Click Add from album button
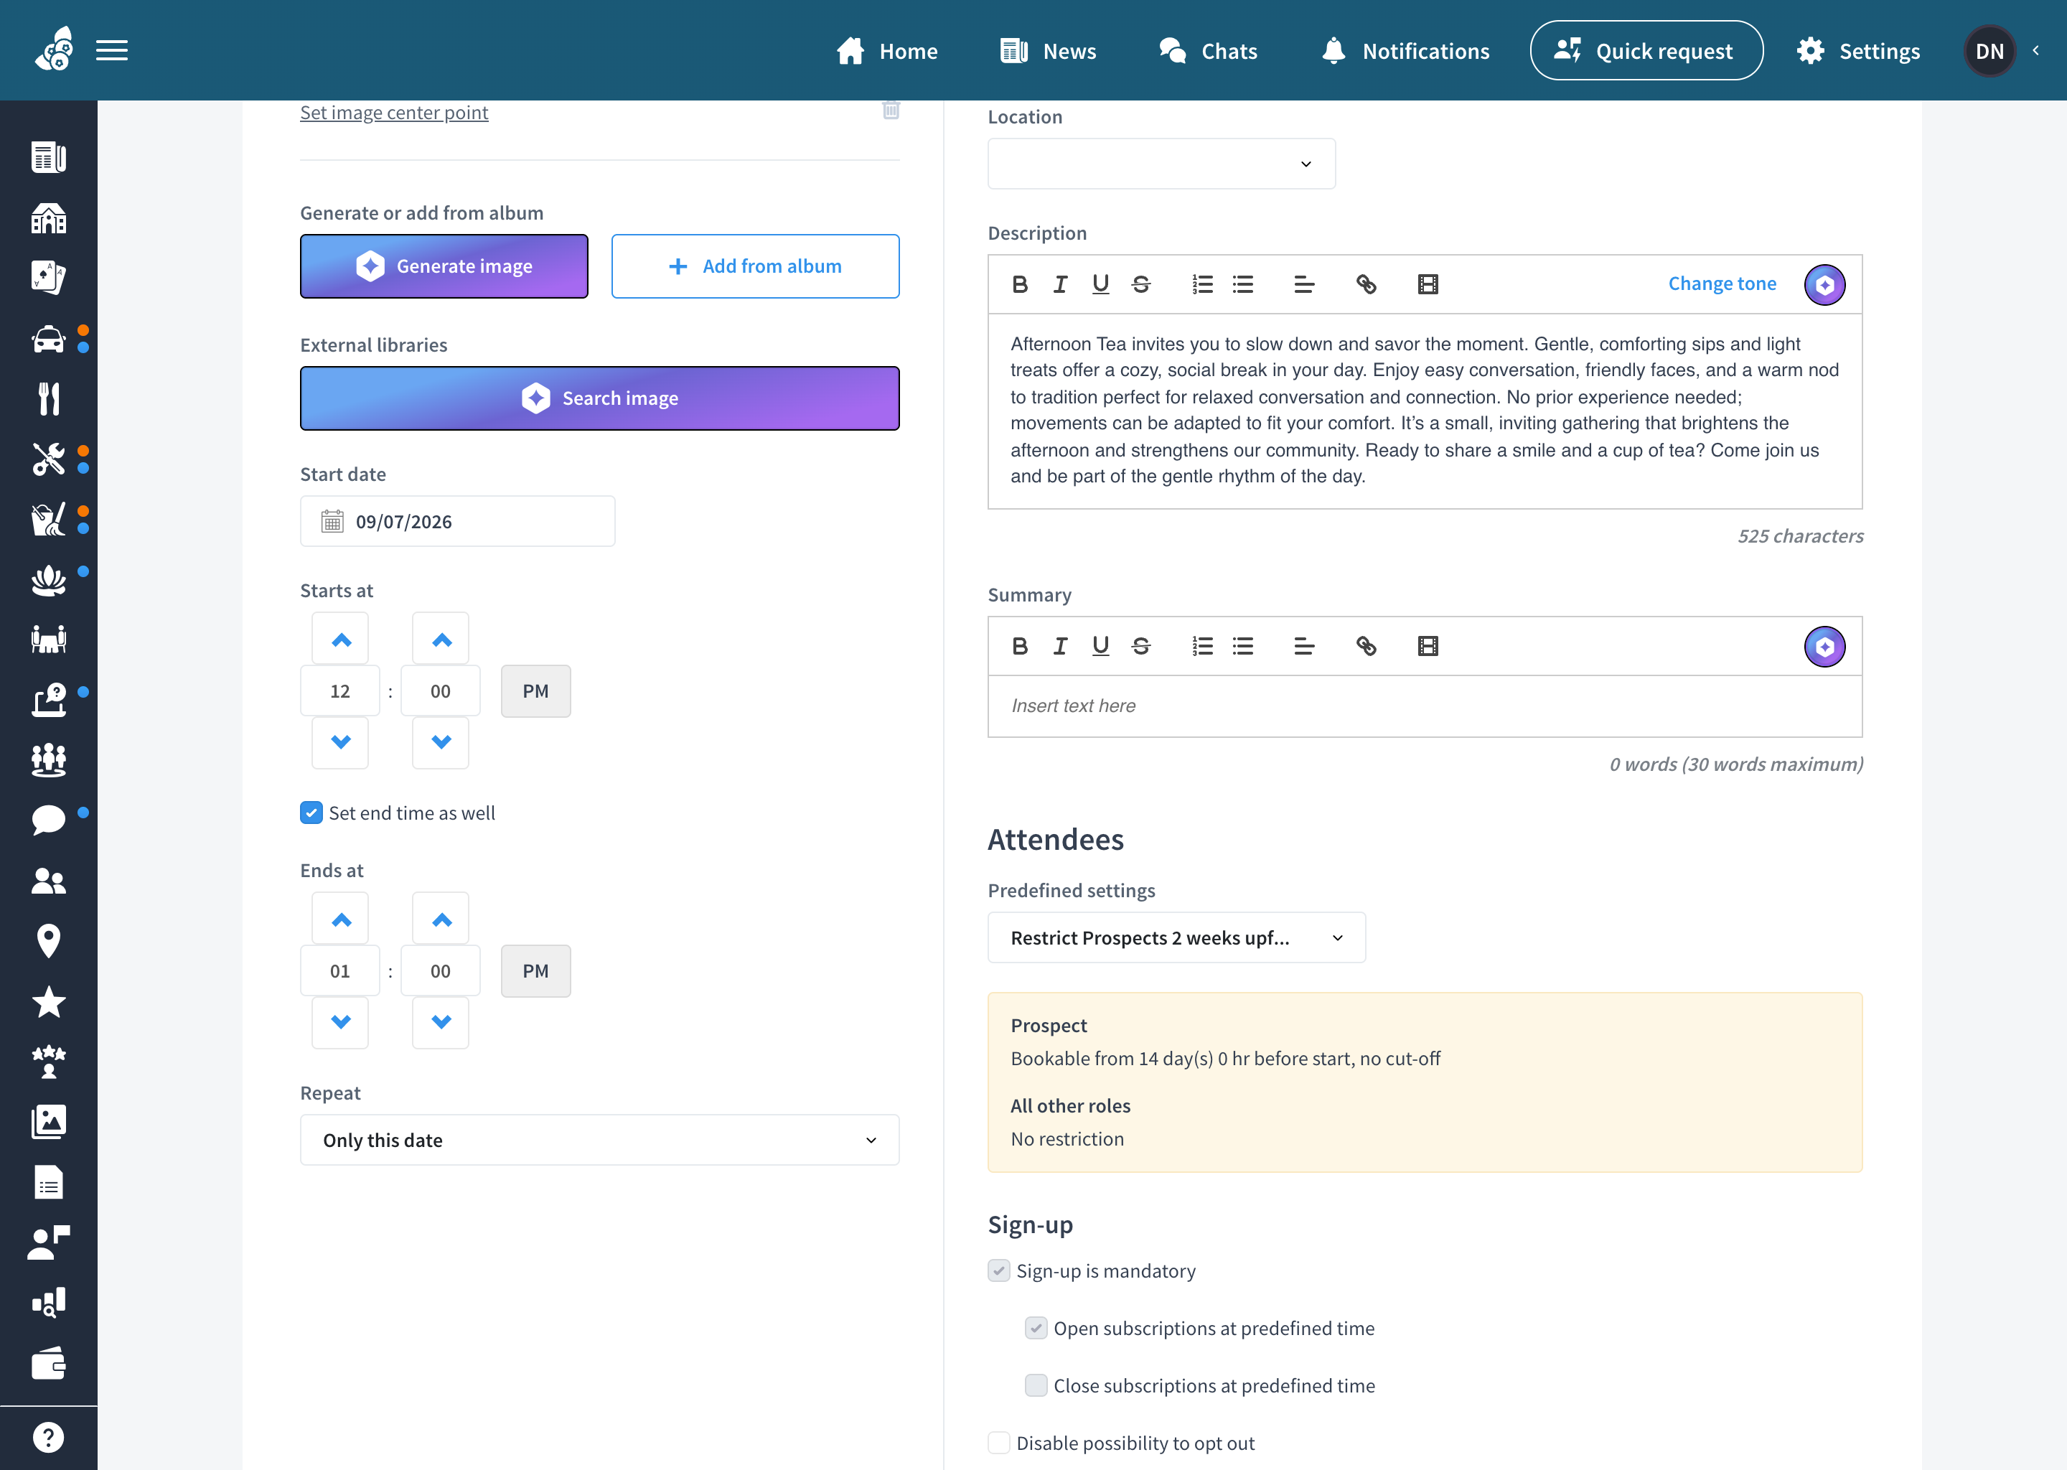This screenshot has width=2067, height=1470. pos(755,266)
